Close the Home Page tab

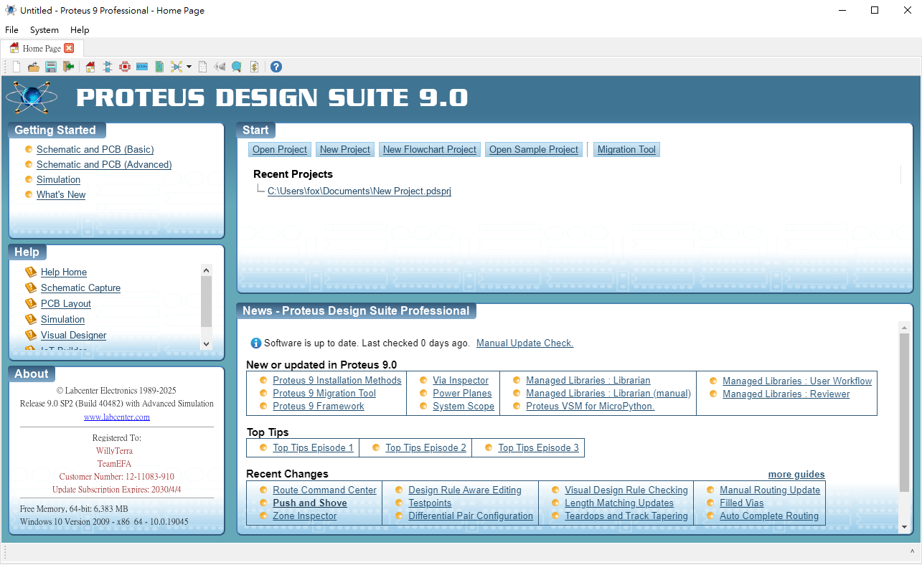[69, 48]
